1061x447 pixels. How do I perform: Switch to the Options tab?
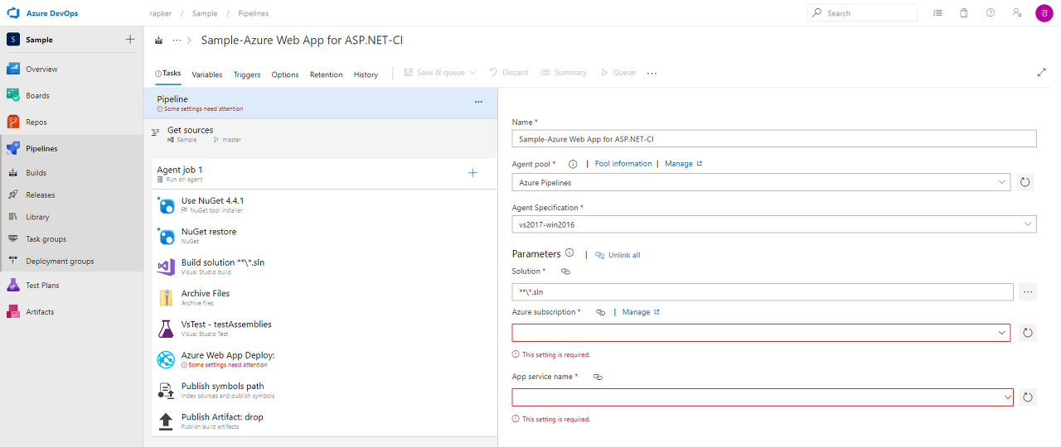[x=285, y=74]
